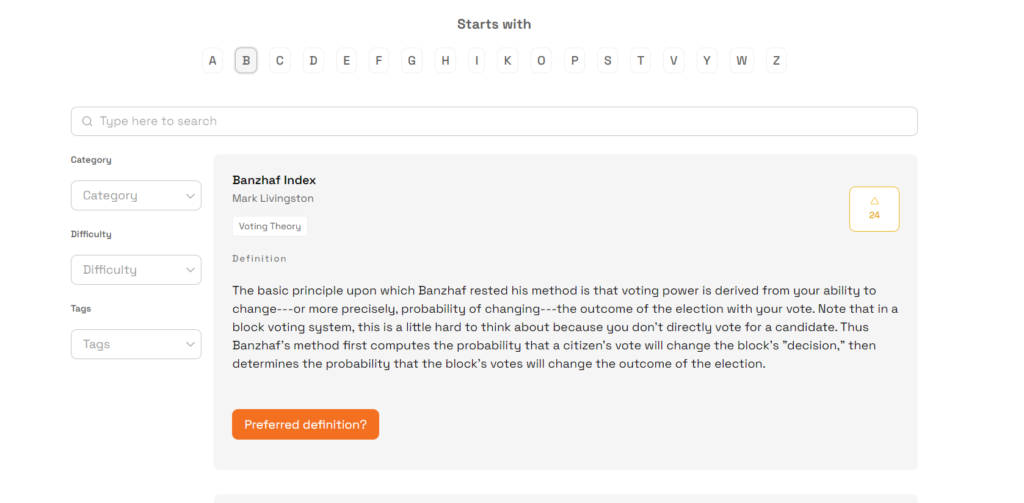Click the search magnifier icon
1024x503 pixels.
point(87,121)
